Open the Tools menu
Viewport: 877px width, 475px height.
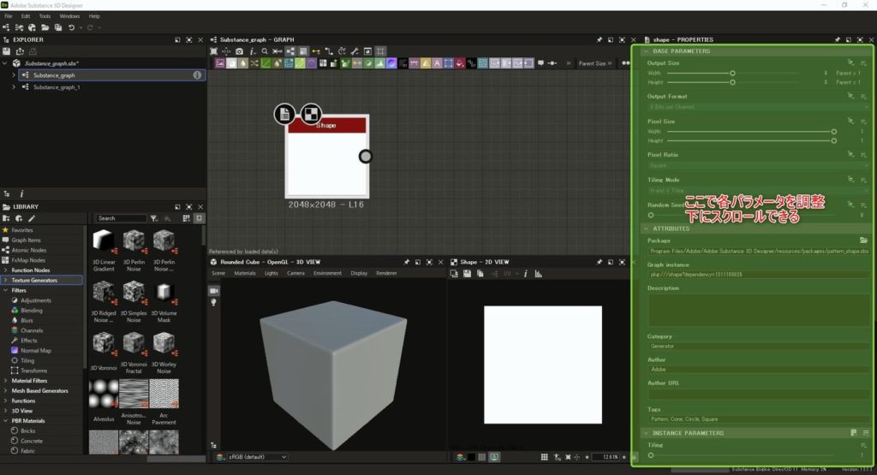(x=45, y=16)
